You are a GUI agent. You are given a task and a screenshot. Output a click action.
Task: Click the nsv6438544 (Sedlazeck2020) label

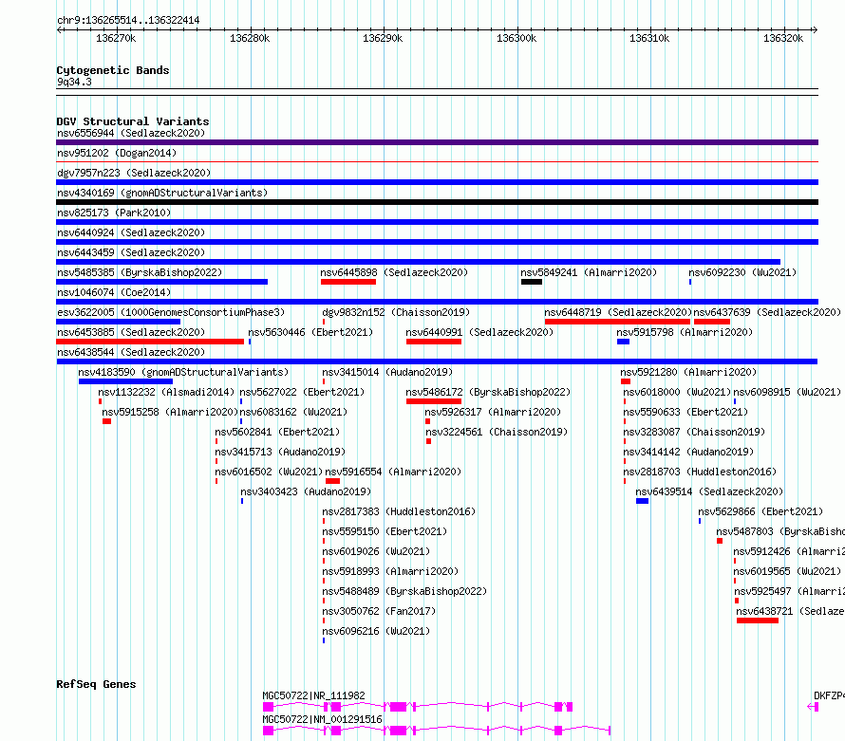131,352
